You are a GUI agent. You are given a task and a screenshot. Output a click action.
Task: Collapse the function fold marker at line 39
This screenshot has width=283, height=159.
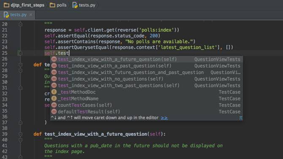20,134
